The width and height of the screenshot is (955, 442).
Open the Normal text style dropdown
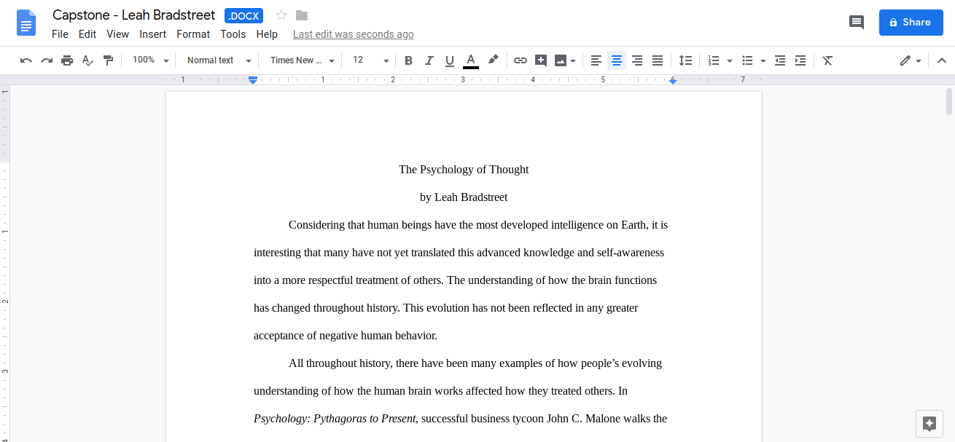(x=219, y=60)
